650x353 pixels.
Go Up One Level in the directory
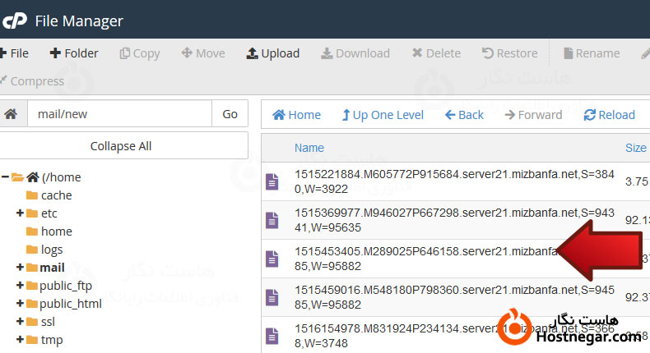tap(383, 115)
